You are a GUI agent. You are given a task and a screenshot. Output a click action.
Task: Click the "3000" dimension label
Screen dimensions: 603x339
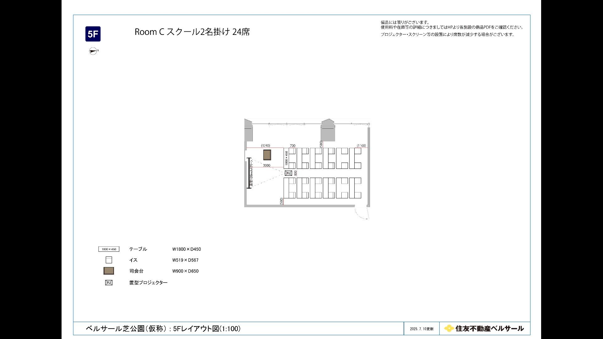[266, 165]
